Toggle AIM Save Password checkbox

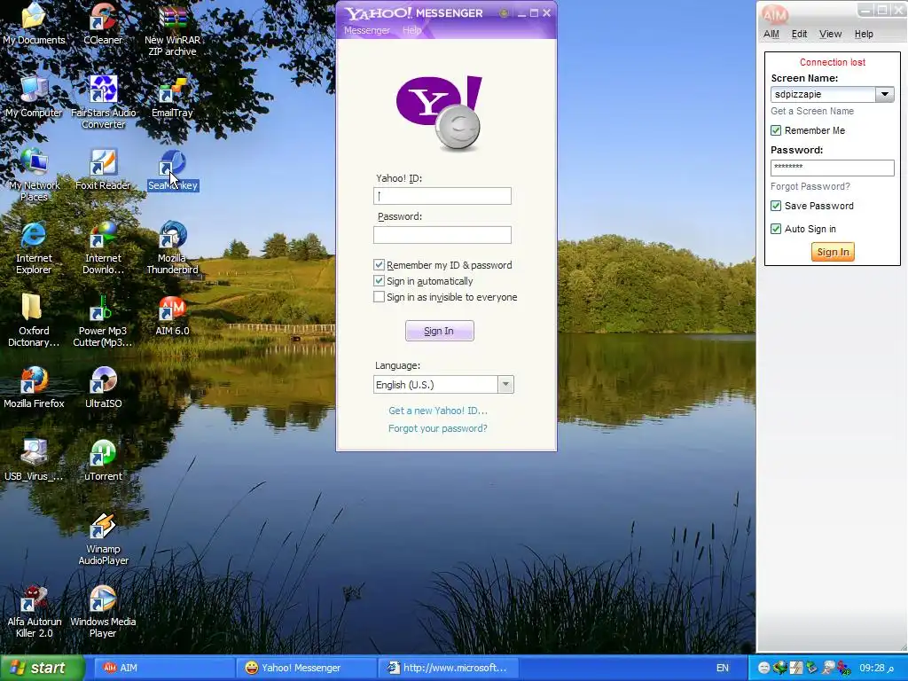(776, 206)
